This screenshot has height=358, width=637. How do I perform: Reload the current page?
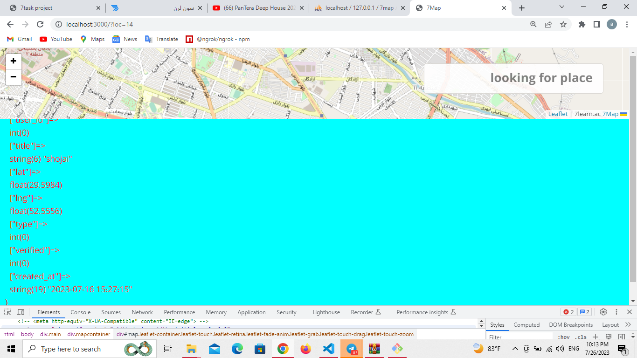coord(40,24)
